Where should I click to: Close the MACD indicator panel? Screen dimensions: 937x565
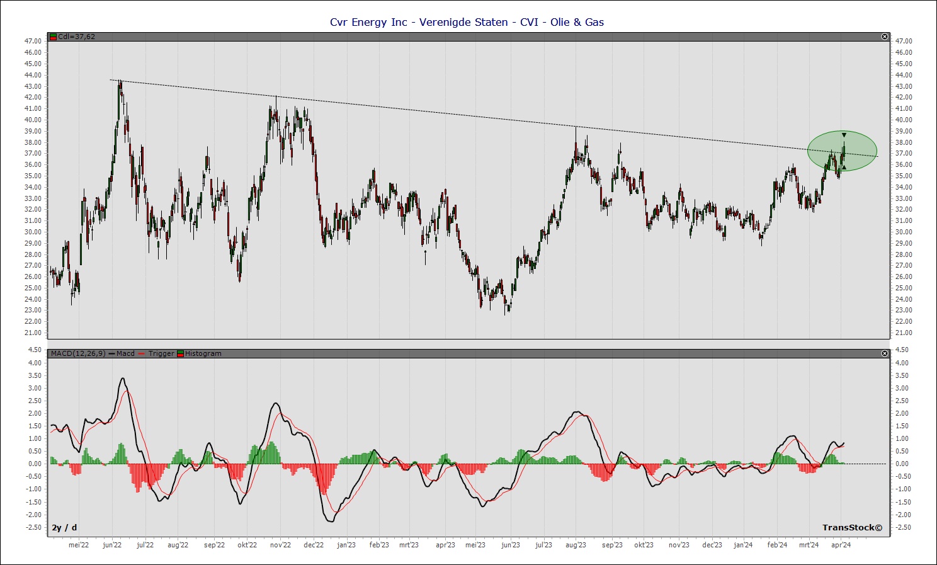[885, 354]
